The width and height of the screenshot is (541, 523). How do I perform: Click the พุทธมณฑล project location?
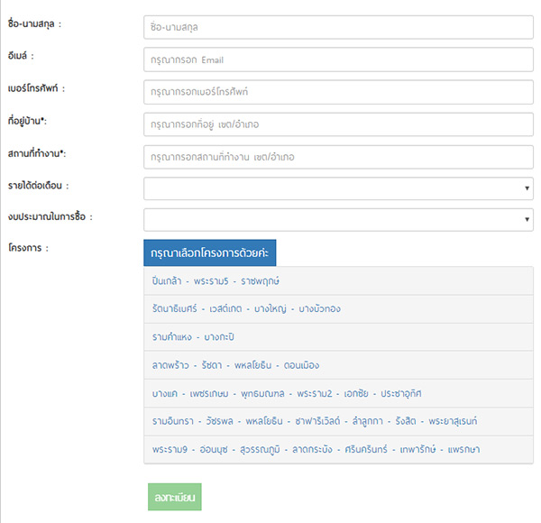pos(261,393)
